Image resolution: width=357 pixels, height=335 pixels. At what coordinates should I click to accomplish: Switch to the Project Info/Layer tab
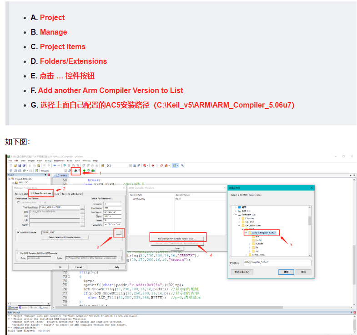click(x=72, y=194)
